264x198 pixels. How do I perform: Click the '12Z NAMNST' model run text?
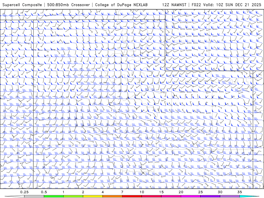point(174,5)
